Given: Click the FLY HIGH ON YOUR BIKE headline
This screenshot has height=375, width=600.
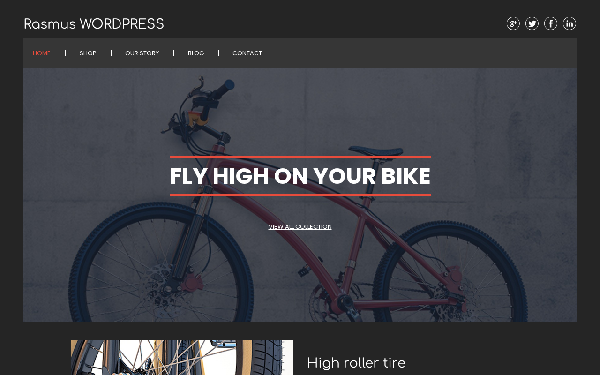Looking at the screenshot, I should point(300,176).
